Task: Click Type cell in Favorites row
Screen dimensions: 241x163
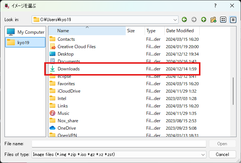Action: pyautogui.click(x=153, y=84)
